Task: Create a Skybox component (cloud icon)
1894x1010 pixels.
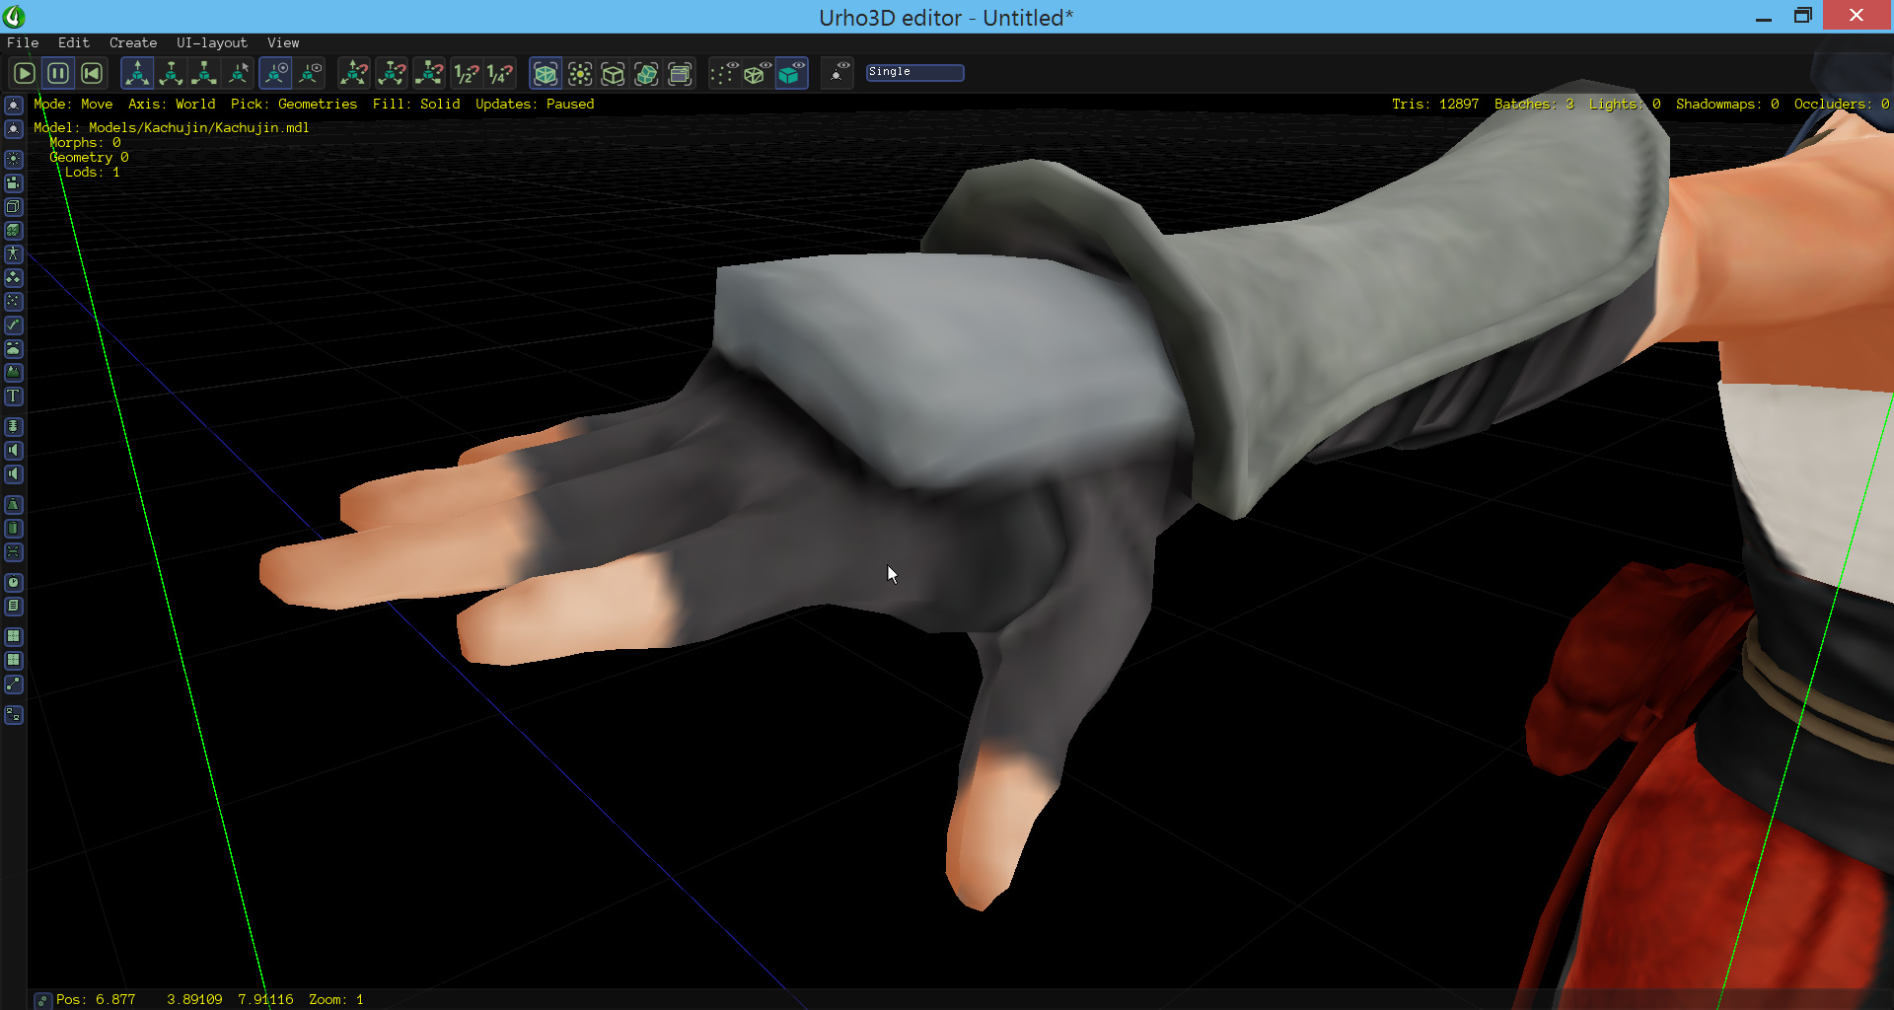Action: [x=14, y=348]
